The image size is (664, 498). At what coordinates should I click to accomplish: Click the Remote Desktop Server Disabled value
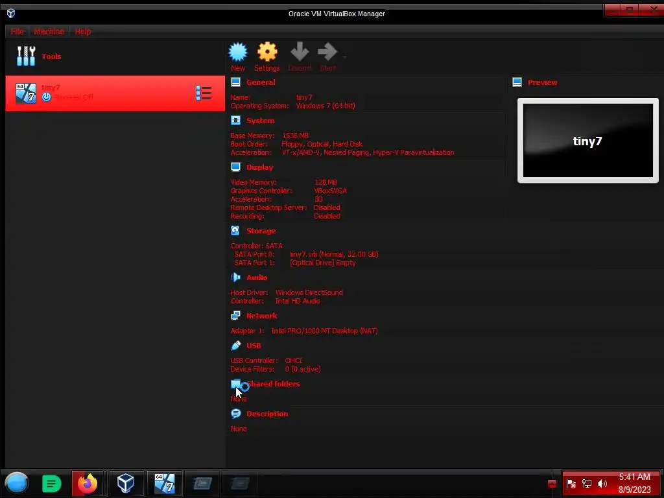[327, 207]
